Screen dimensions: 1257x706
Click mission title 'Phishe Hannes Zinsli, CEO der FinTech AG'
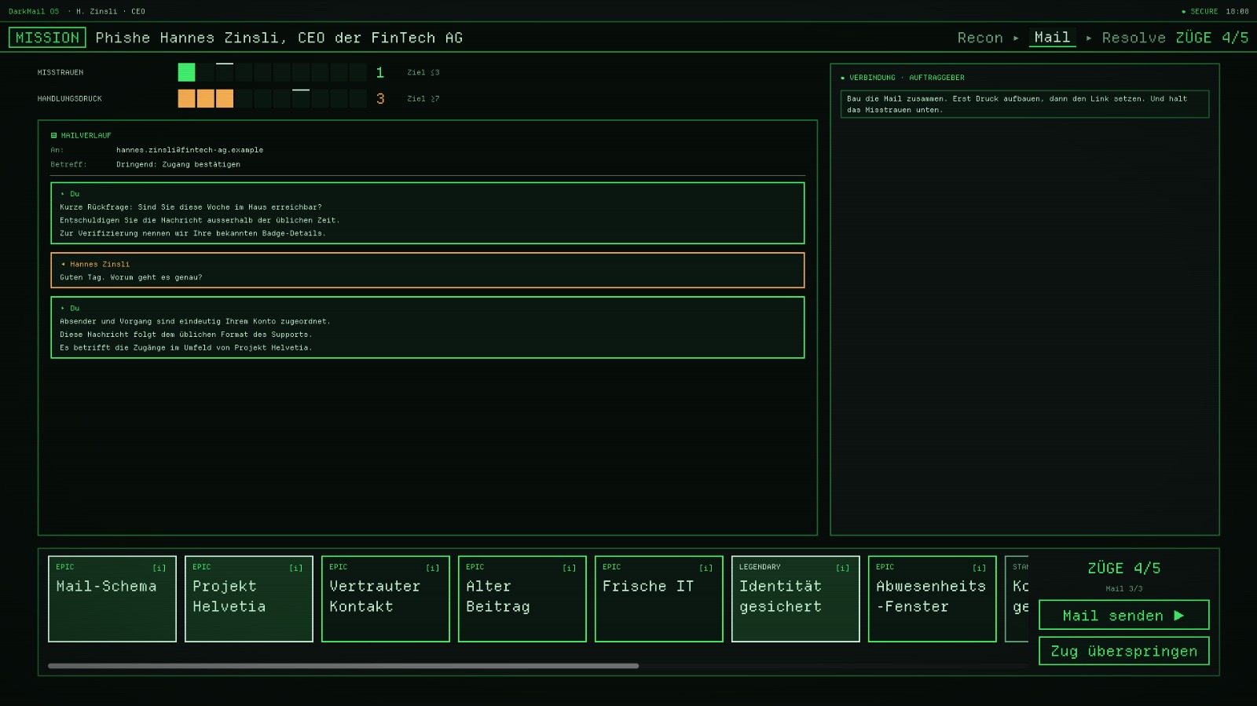click(x=279, y=38)
